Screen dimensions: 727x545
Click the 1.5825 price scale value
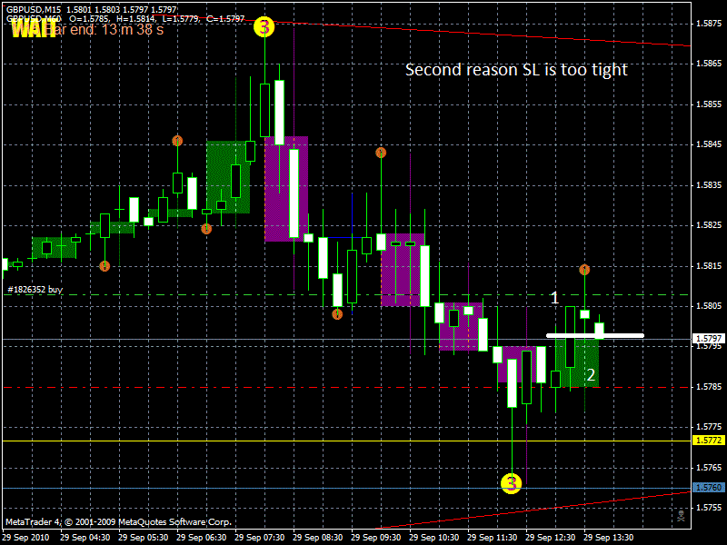click(709, 225)
